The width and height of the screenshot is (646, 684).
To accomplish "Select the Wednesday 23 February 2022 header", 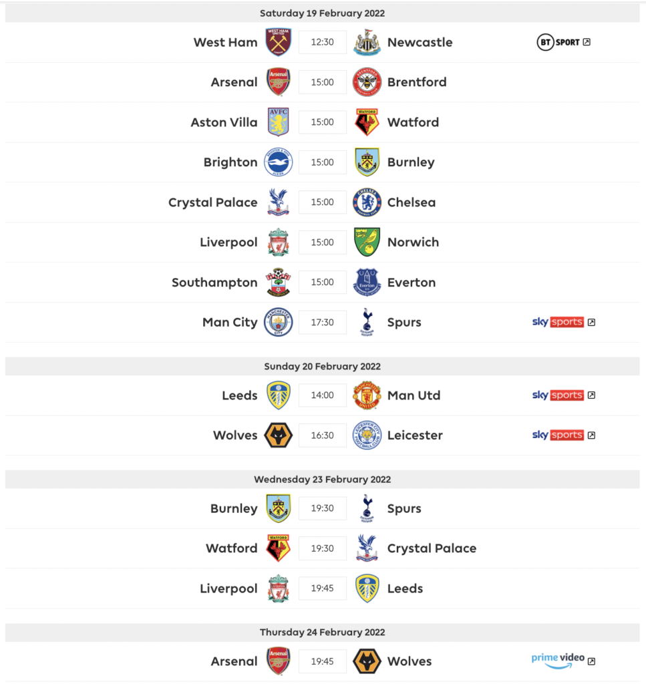I will [x=323, y=479].
